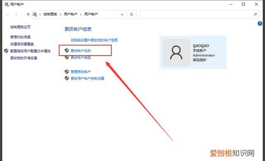Viewport: 265px width, 161px height.
Task: Maximize the 用户帐户 window
Action: click(243, 4)
